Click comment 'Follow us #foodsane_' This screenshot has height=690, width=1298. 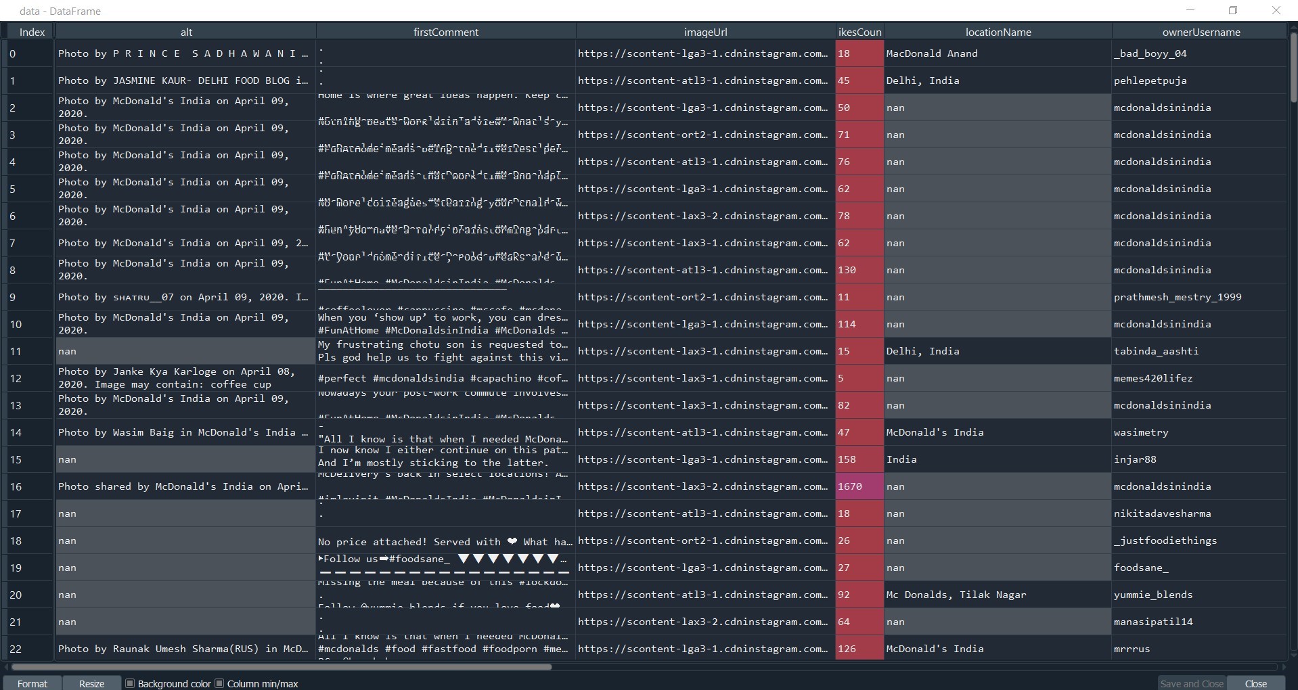(x=446, y=568)
